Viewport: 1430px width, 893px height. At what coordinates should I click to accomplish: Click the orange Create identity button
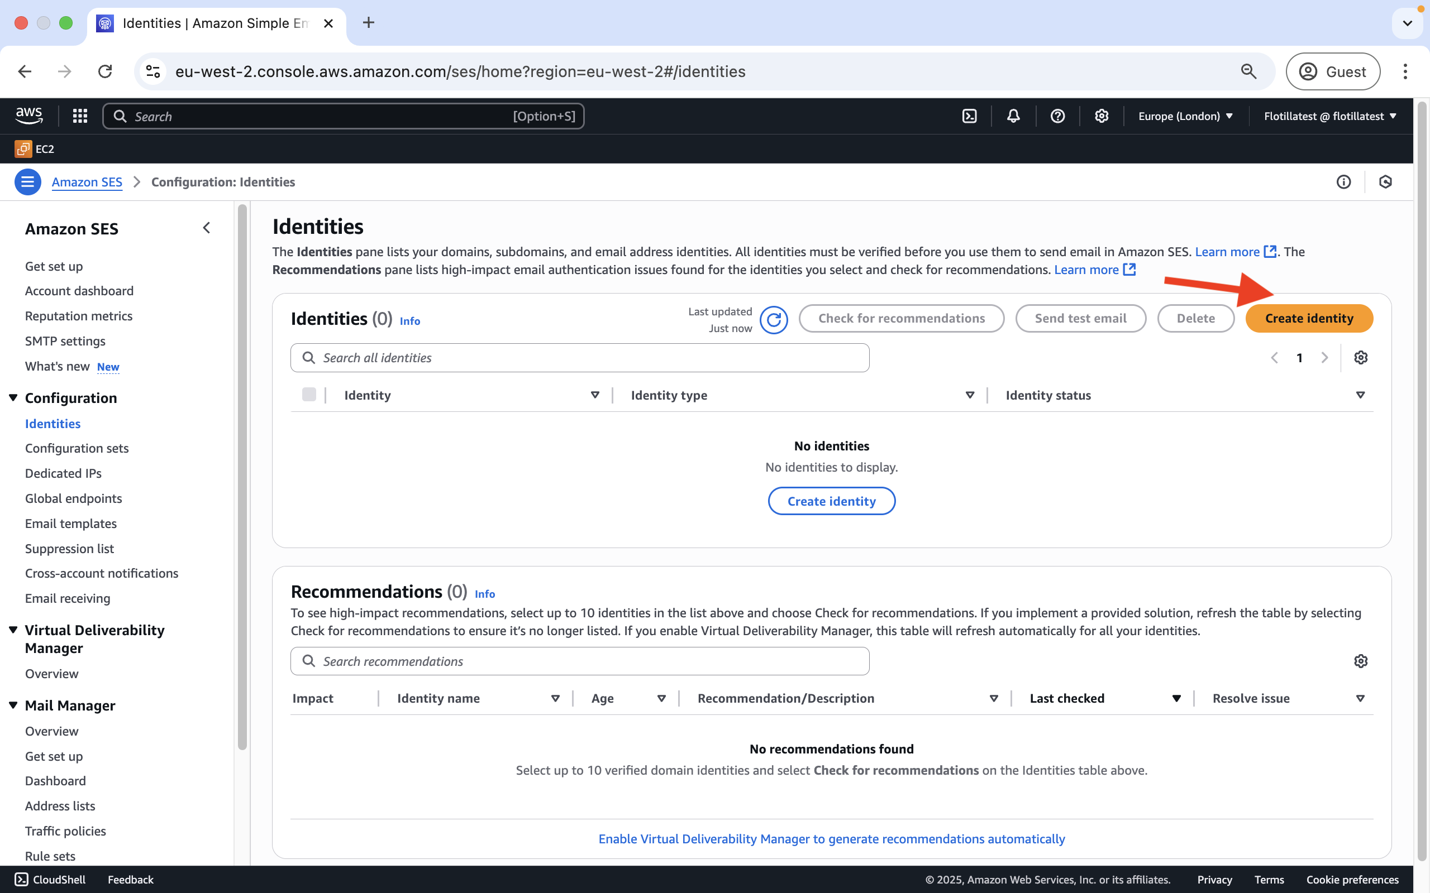(1309, 318)
